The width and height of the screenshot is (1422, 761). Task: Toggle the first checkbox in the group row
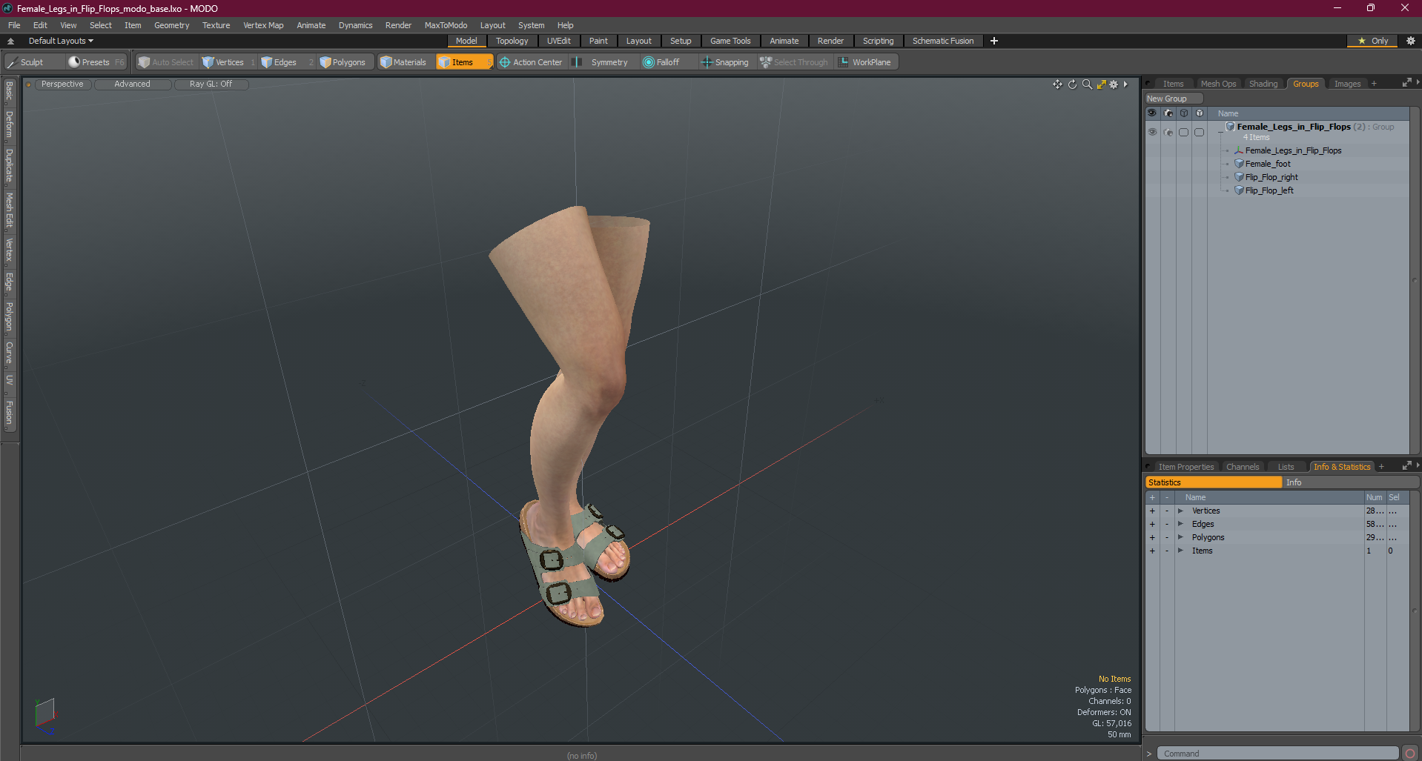1183,132
